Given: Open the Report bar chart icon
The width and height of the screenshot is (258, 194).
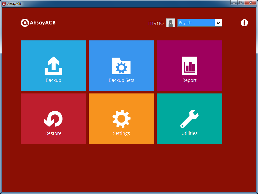Looking at the screenshot, I should (189, 66).
